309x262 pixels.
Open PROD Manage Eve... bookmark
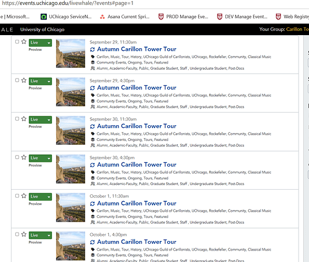[183, 17]
